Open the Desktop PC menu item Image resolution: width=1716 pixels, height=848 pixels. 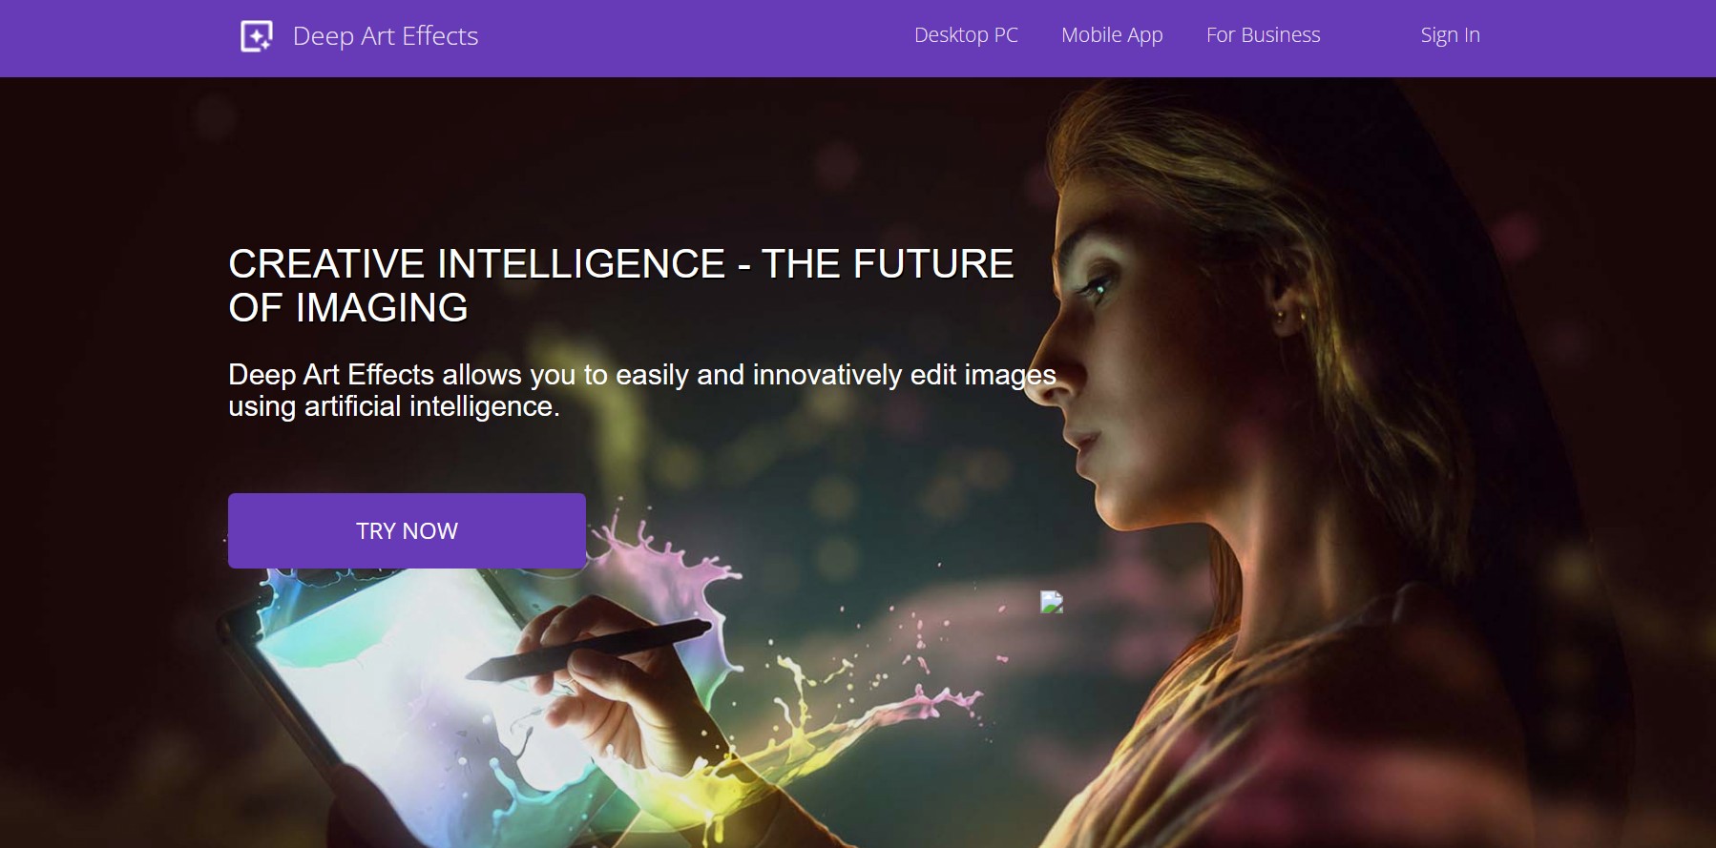tap(966, 35)
